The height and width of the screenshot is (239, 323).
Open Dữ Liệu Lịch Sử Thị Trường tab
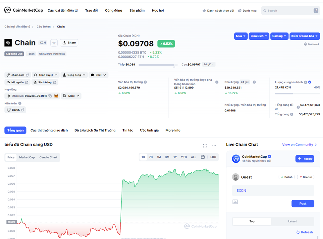[95, 130]
